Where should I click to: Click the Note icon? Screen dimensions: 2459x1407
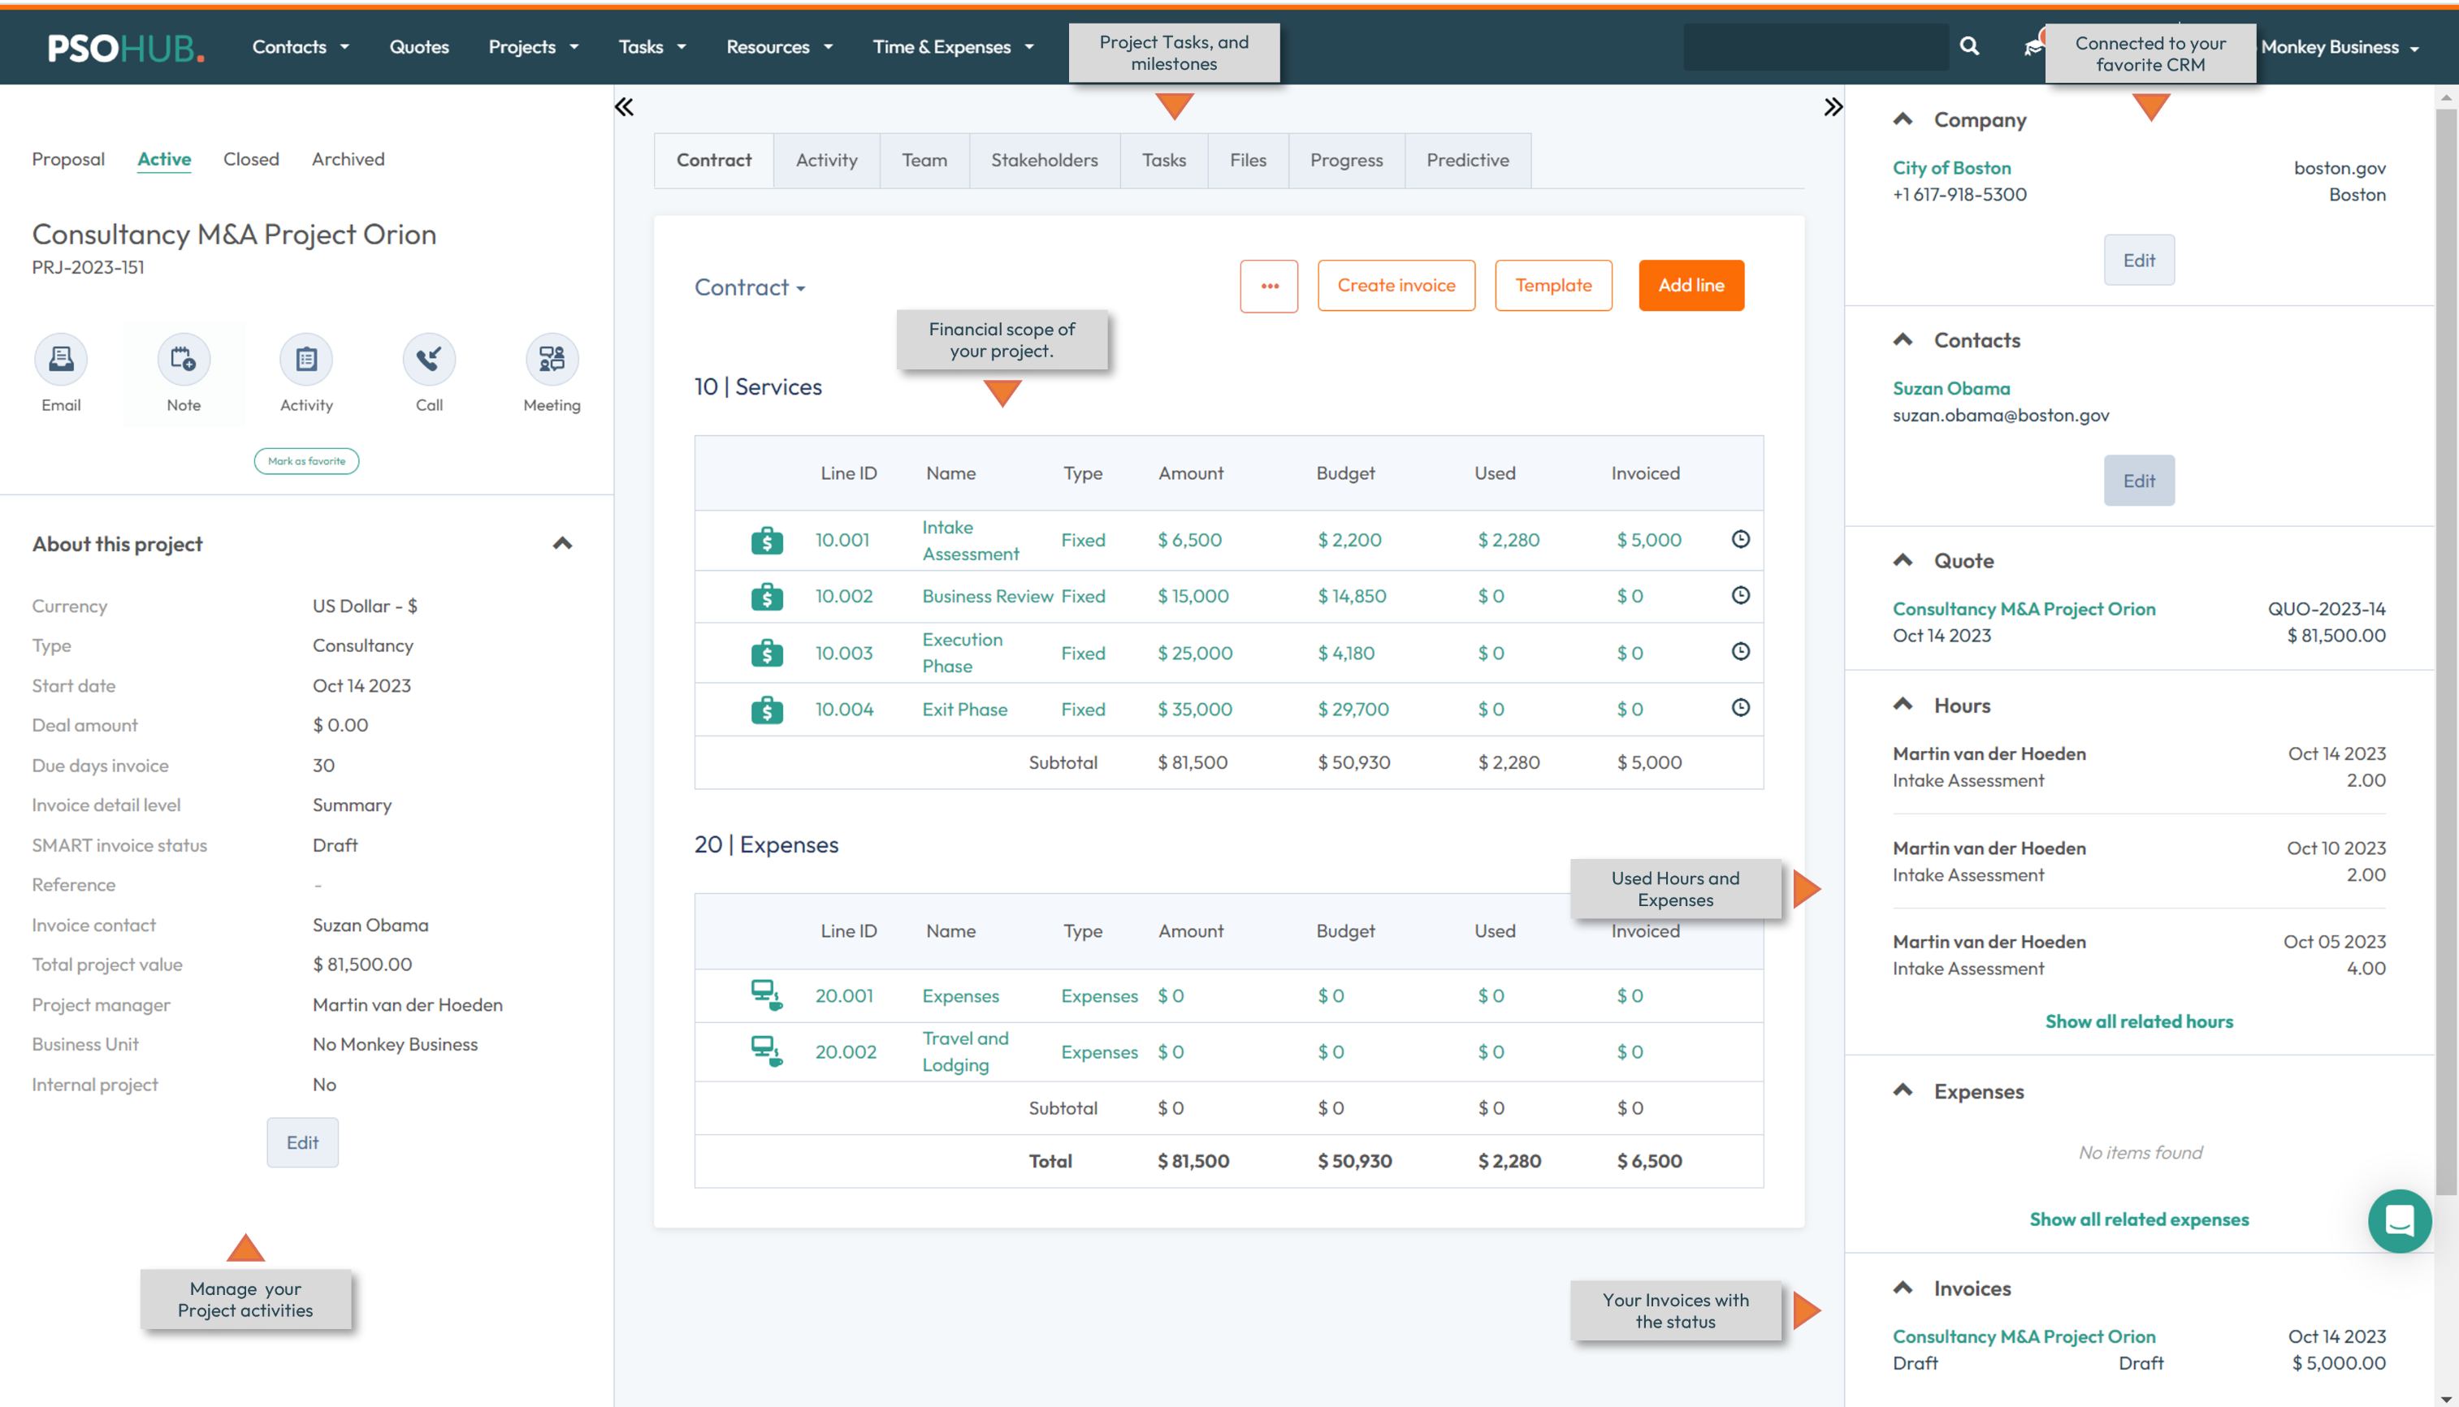184,360
